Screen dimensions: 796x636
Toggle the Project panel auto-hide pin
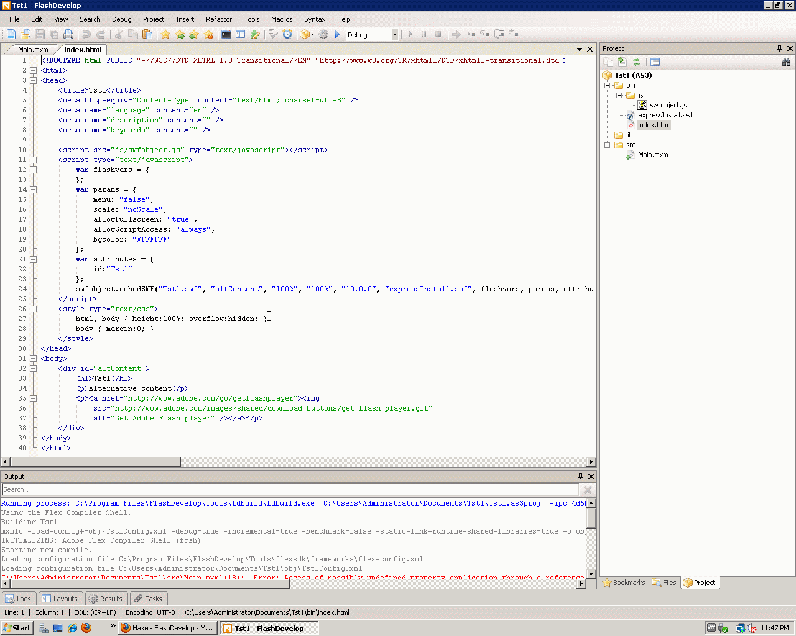click(x=779, y=48)
